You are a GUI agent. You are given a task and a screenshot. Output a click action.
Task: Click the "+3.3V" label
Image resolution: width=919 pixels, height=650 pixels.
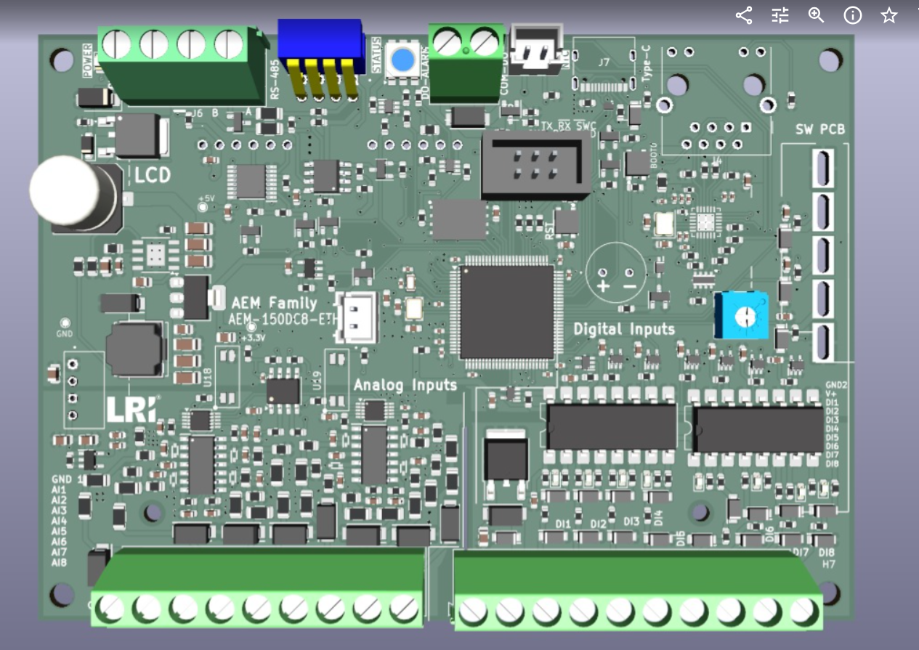pyautogui.click(x=252, y=338)
